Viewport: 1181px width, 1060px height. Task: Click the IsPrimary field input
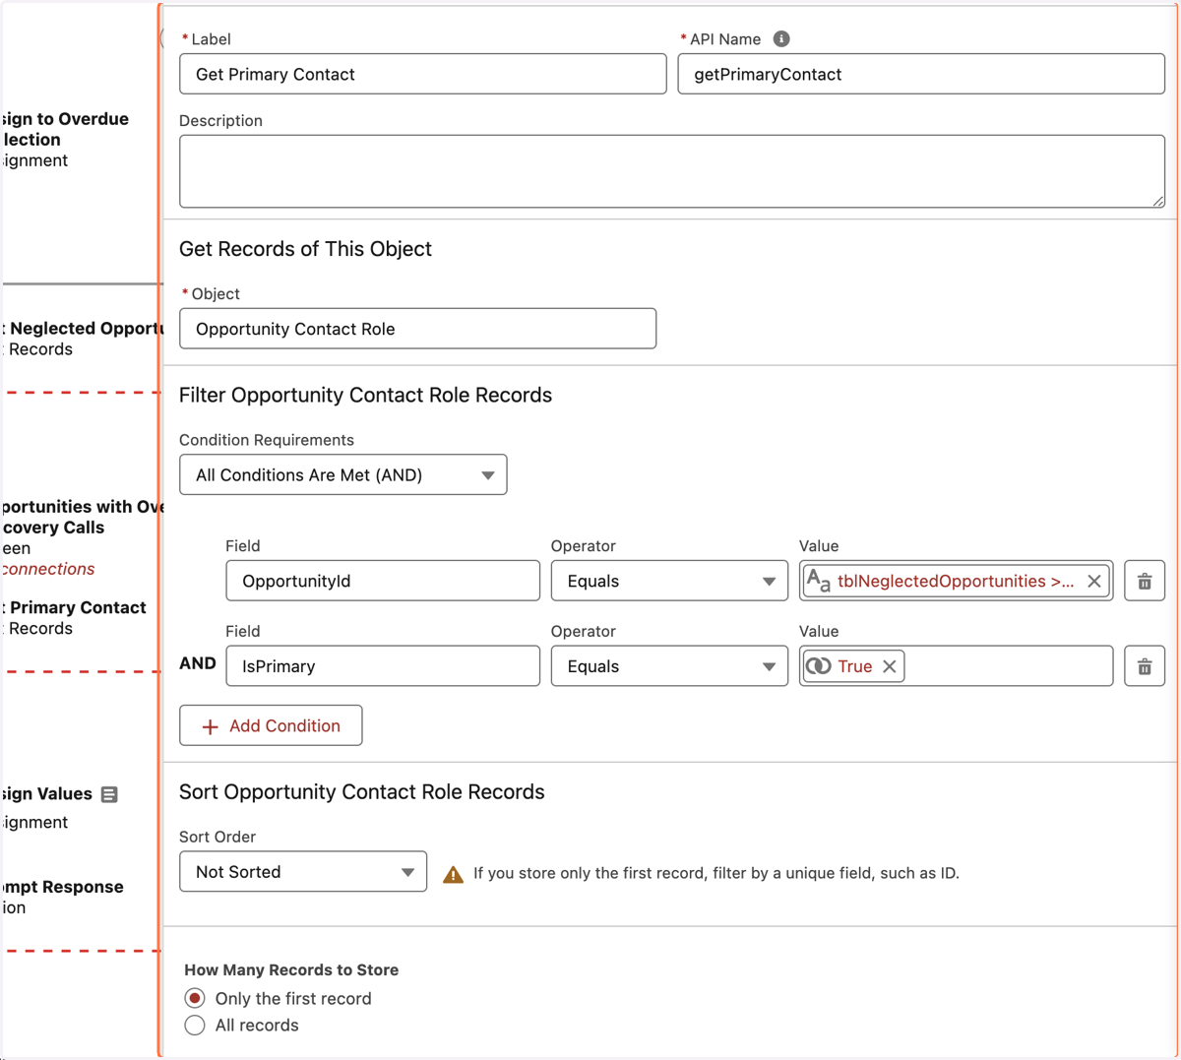[383, 666]
